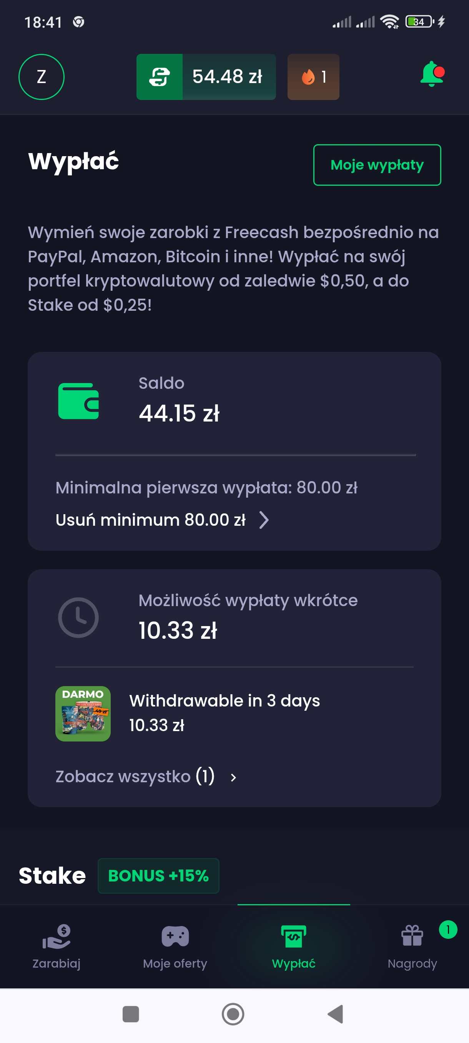
Task: Tap the 54.48 zł balance display
Action: [x=228, y=77]
